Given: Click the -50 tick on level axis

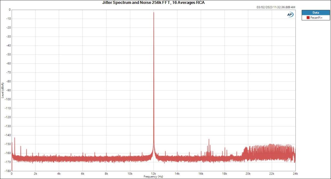Looking at the screenshot, I should click(x=8, y=55).
